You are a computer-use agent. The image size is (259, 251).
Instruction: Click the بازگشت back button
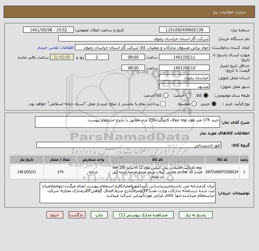(x=77, y=215)
